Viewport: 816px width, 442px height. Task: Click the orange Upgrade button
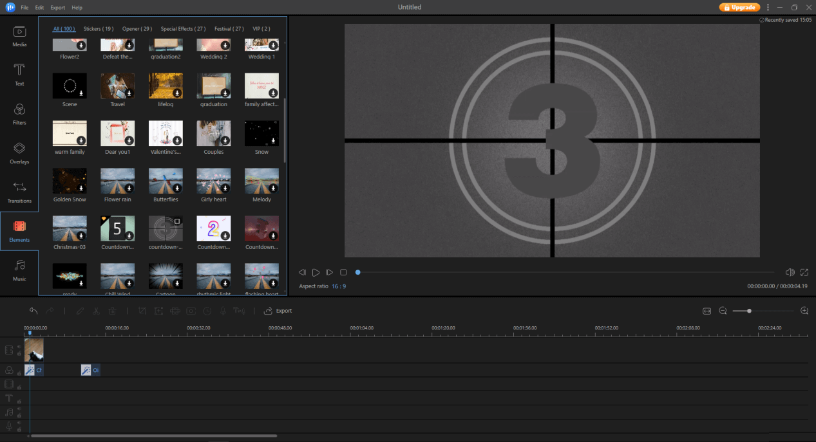[739, 7]
